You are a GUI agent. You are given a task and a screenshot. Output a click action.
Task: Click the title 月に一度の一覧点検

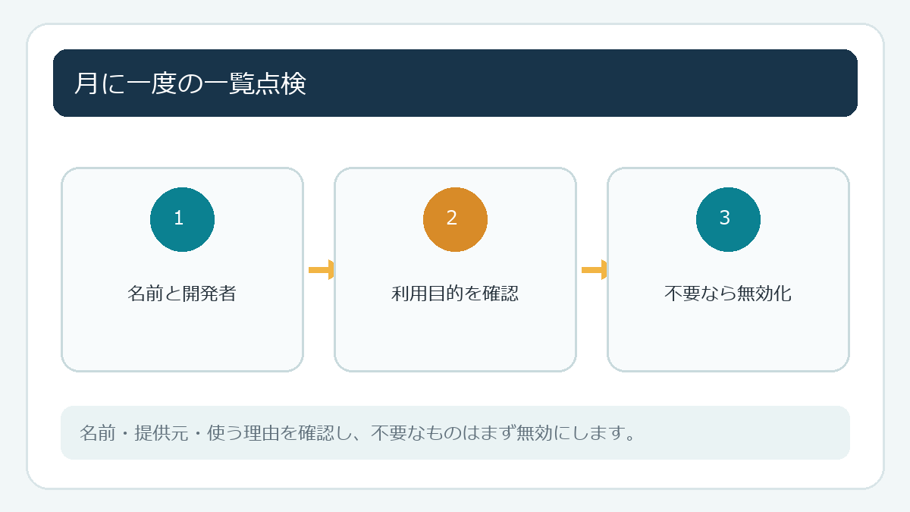pos(190,83)
